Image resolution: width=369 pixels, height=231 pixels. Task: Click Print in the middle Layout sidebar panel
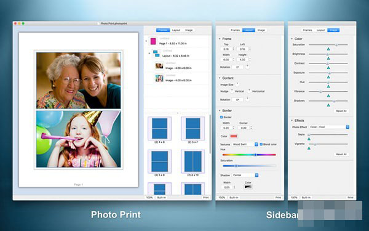tap(278, 198)
